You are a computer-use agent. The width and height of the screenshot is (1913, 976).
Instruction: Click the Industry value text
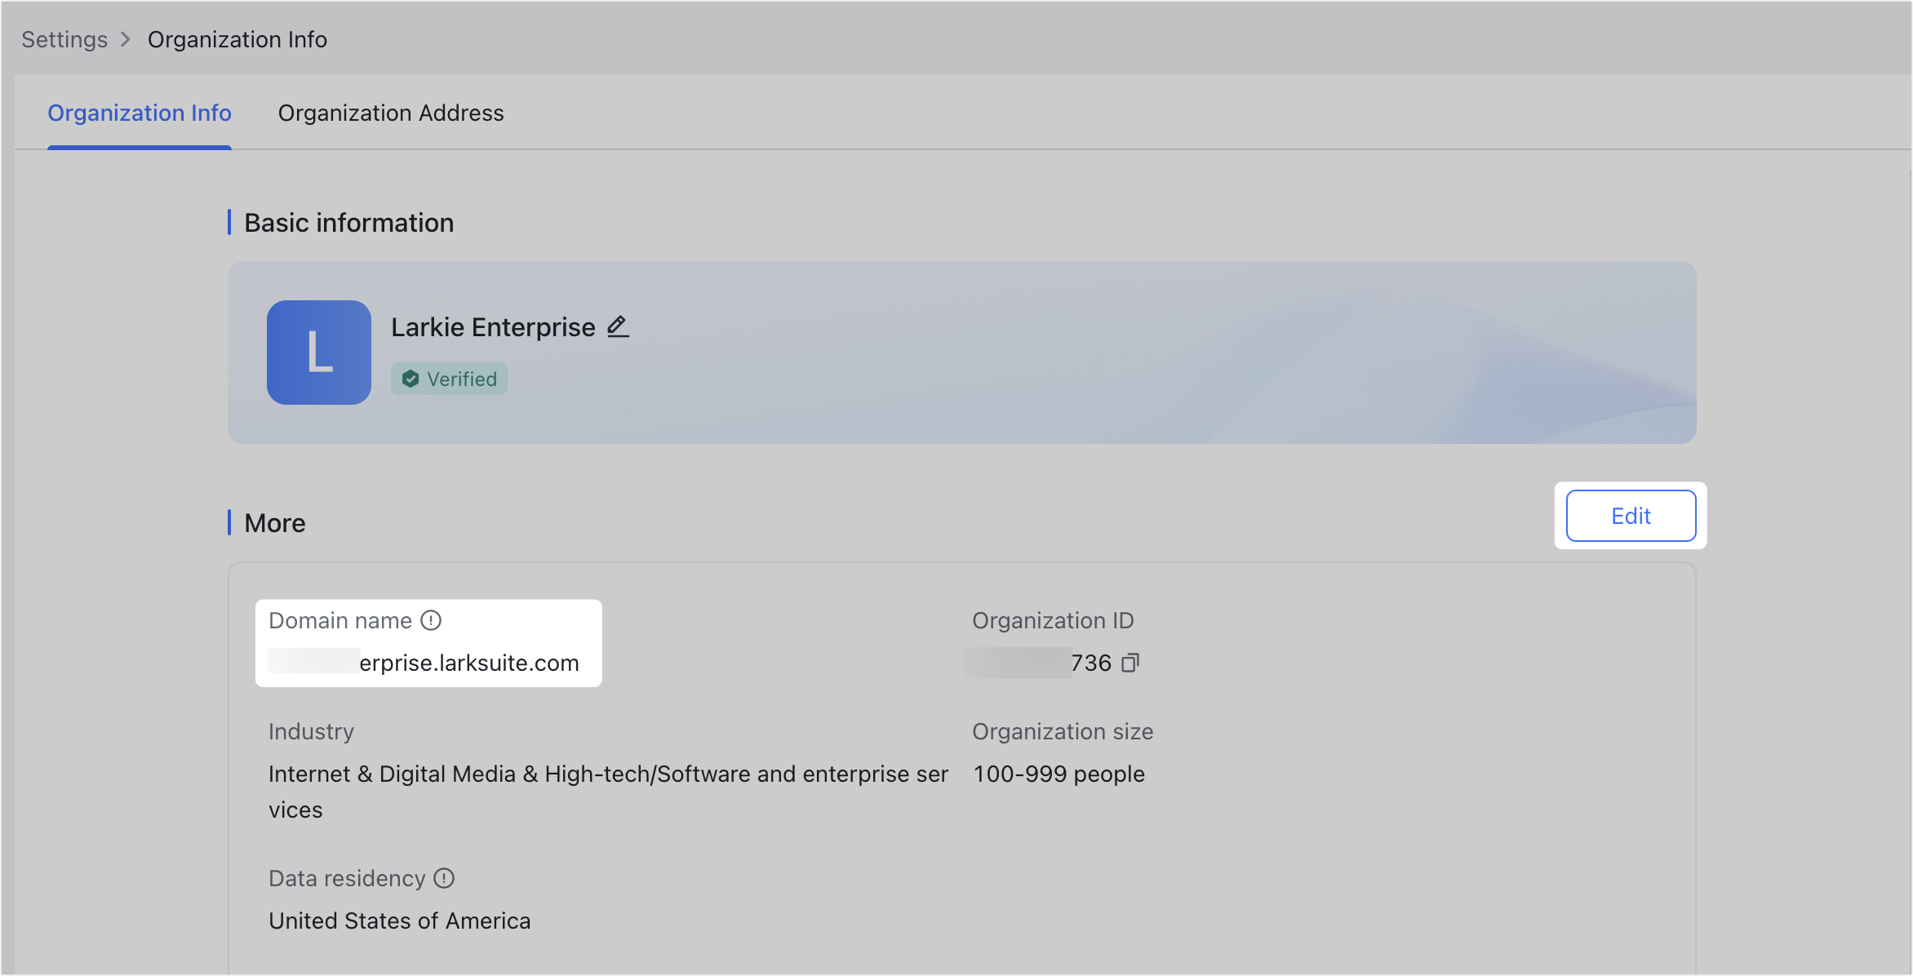coord(608,774)
